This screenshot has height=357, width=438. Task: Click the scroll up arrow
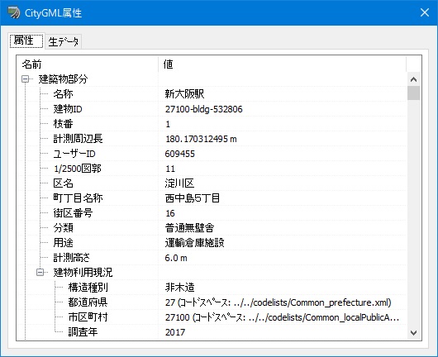pos(414,79)
